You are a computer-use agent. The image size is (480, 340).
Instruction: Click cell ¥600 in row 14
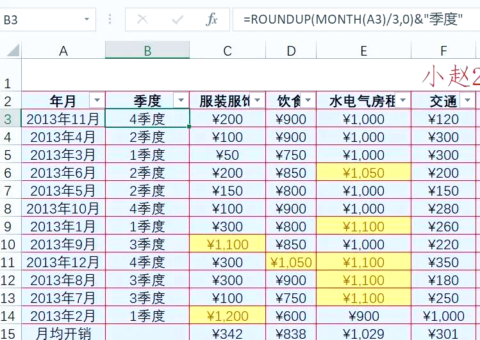pyautogui.click(x=291, y=315)
